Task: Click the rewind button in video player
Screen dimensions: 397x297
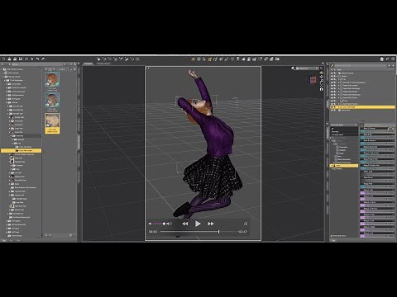Action: 185,224
